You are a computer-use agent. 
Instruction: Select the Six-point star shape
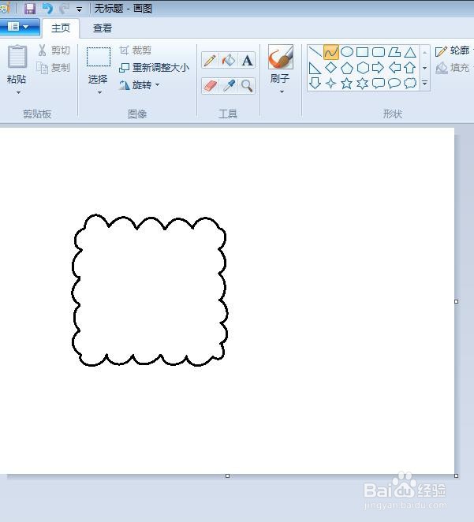coord(363,84)
